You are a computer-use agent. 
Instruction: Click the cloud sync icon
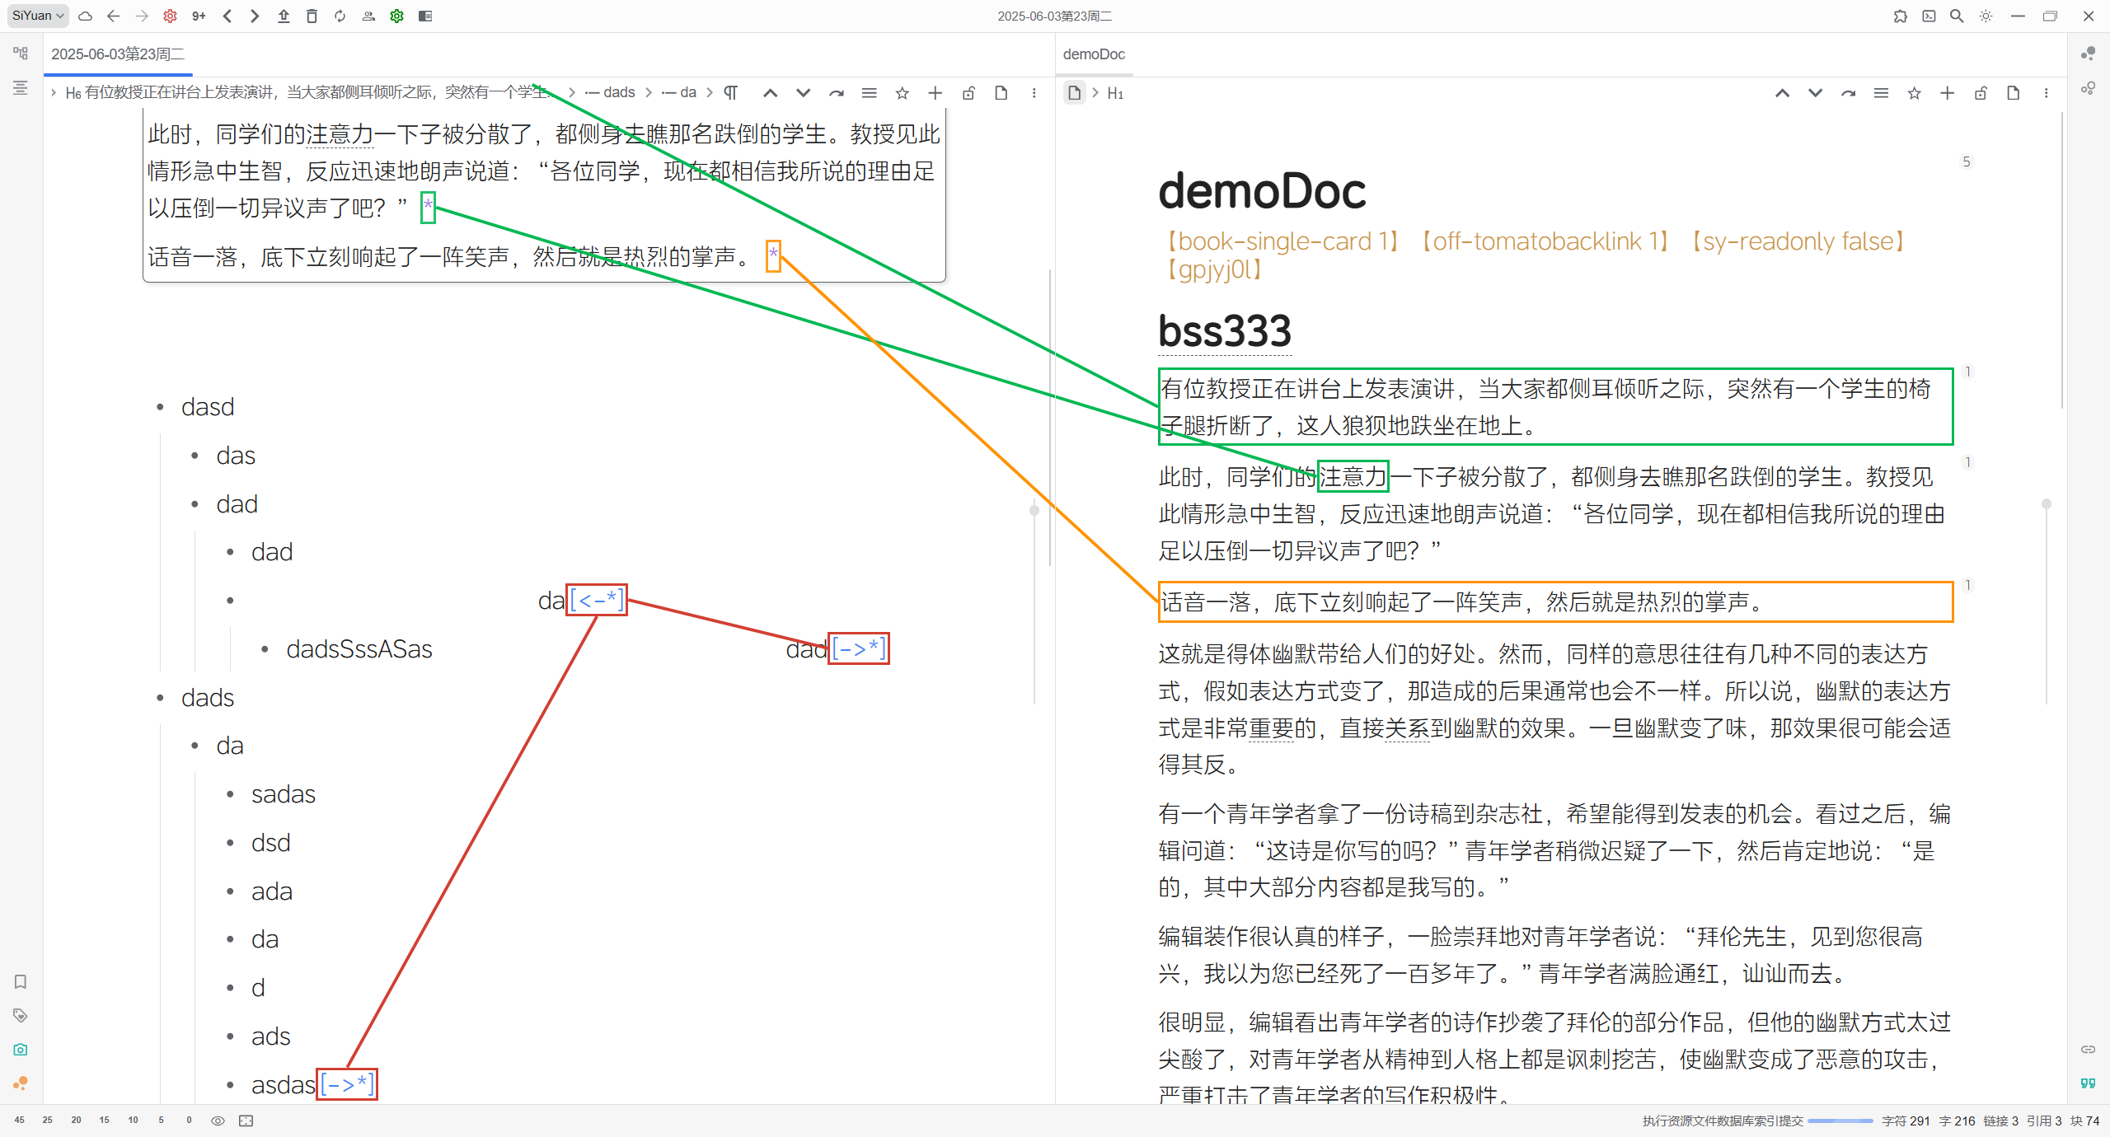[x=85, y=16]
